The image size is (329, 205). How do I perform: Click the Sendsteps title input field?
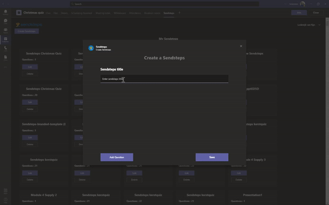click(164, 79)
